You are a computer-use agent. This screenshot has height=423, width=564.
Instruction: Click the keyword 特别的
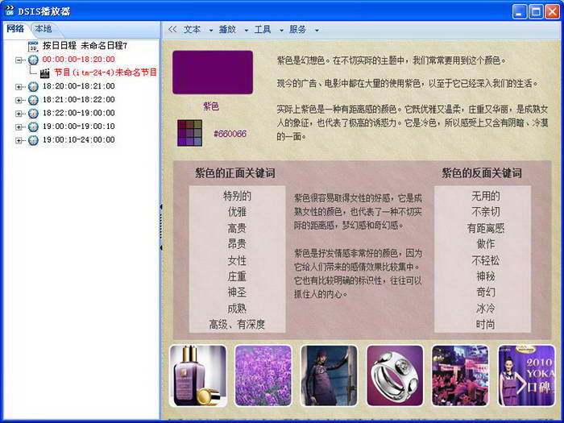coord(237,196)
